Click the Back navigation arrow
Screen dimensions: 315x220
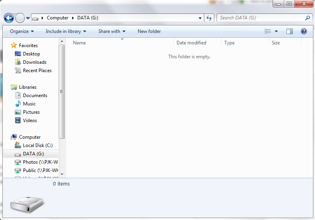point(9,18)
